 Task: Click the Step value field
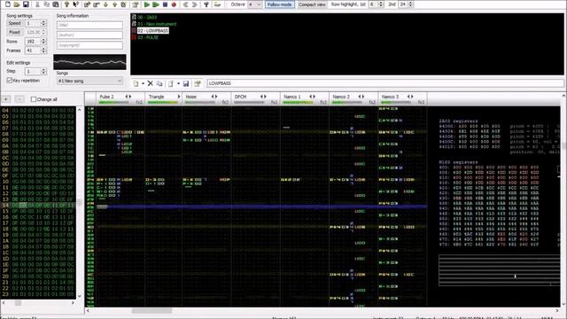pyautogui.click(x=33, y=71)
